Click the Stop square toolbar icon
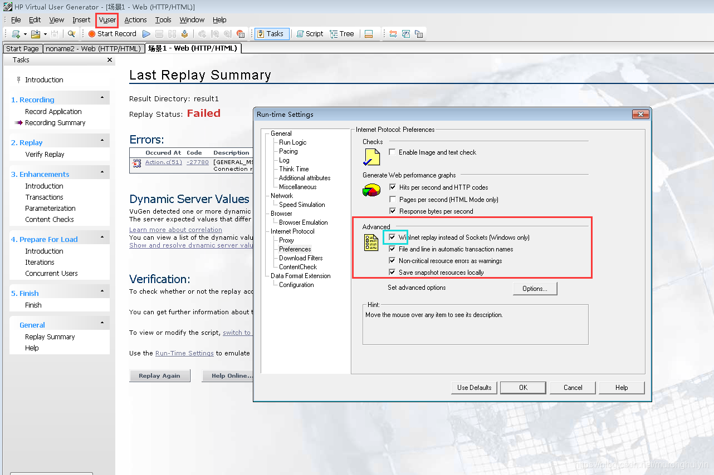 159,34
